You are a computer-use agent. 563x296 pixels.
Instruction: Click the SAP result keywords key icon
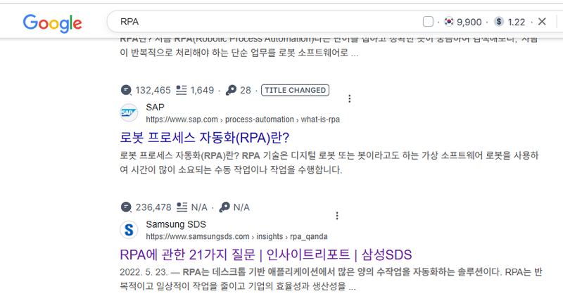(231, 90)
